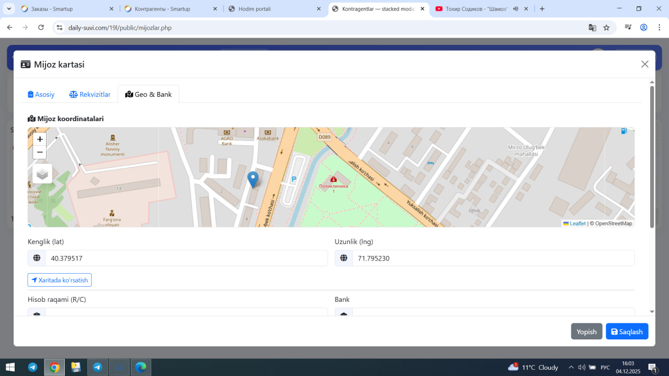Click the Xaritada ko'rsatish button
The height and width of the screenshot is (376, 669).
[x=60, y=280]
